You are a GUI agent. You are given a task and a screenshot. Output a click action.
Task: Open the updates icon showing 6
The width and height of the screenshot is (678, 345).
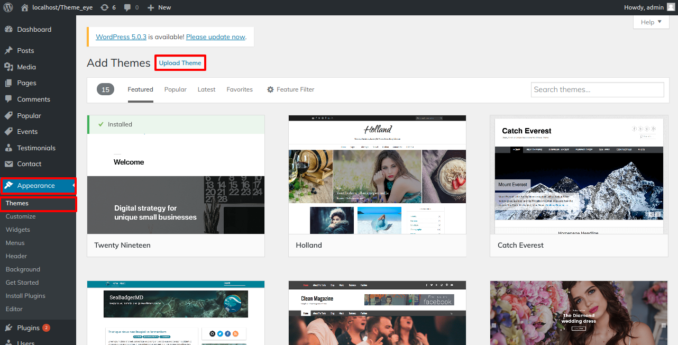pos(105,7)
